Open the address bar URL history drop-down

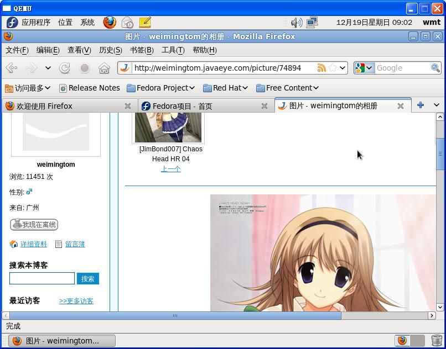click(343, 68)
